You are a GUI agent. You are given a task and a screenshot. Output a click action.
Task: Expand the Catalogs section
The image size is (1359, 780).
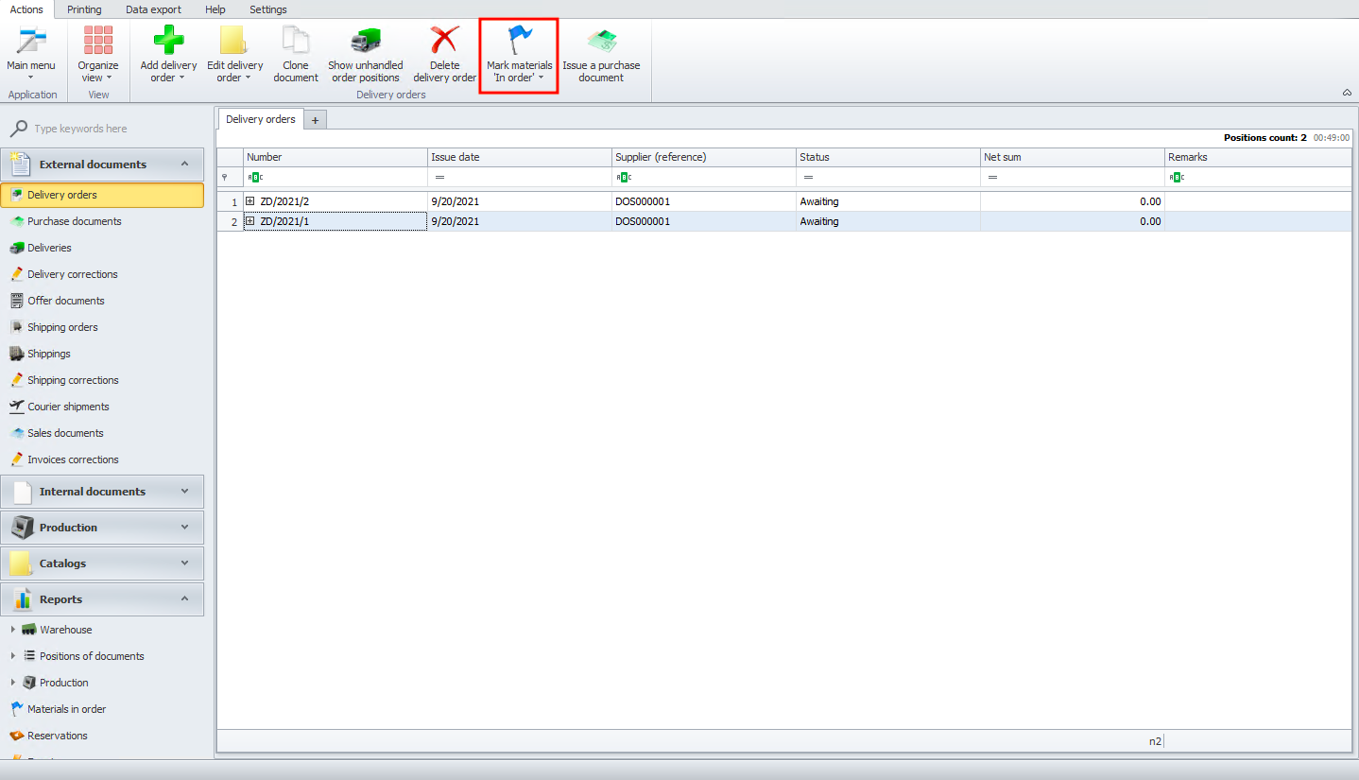pyautogui.click(x=184, y=563)
